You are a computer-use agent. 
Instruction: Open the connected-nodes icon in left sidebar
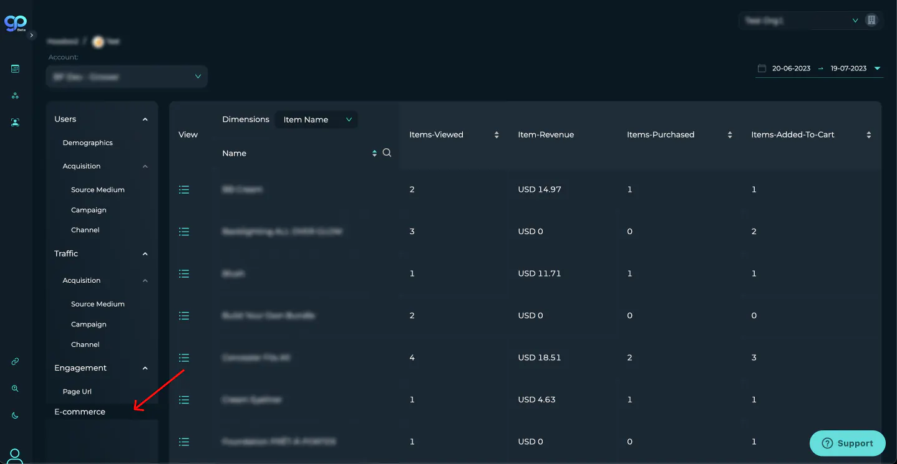[x=16, y=96]
